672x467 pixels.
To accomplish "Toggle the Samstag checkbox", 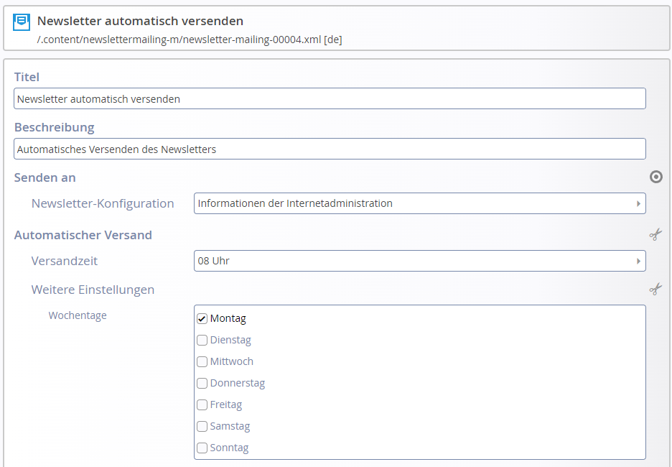I will click(x=202, y=426).
